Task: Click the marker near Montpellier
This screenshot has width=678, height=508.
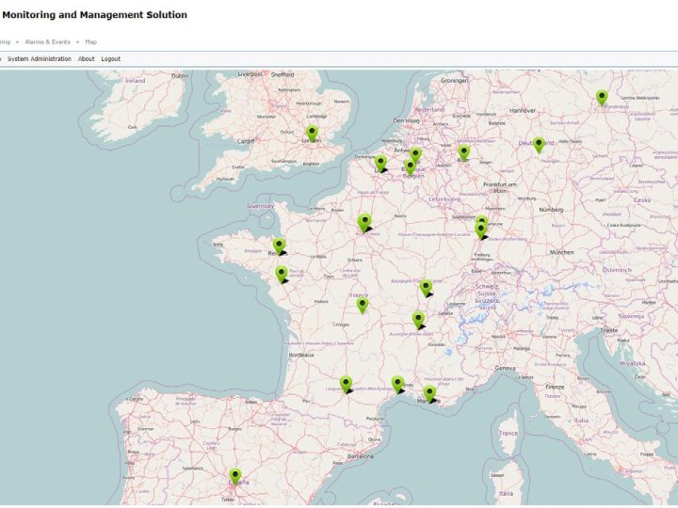Action: coord(397,385)
